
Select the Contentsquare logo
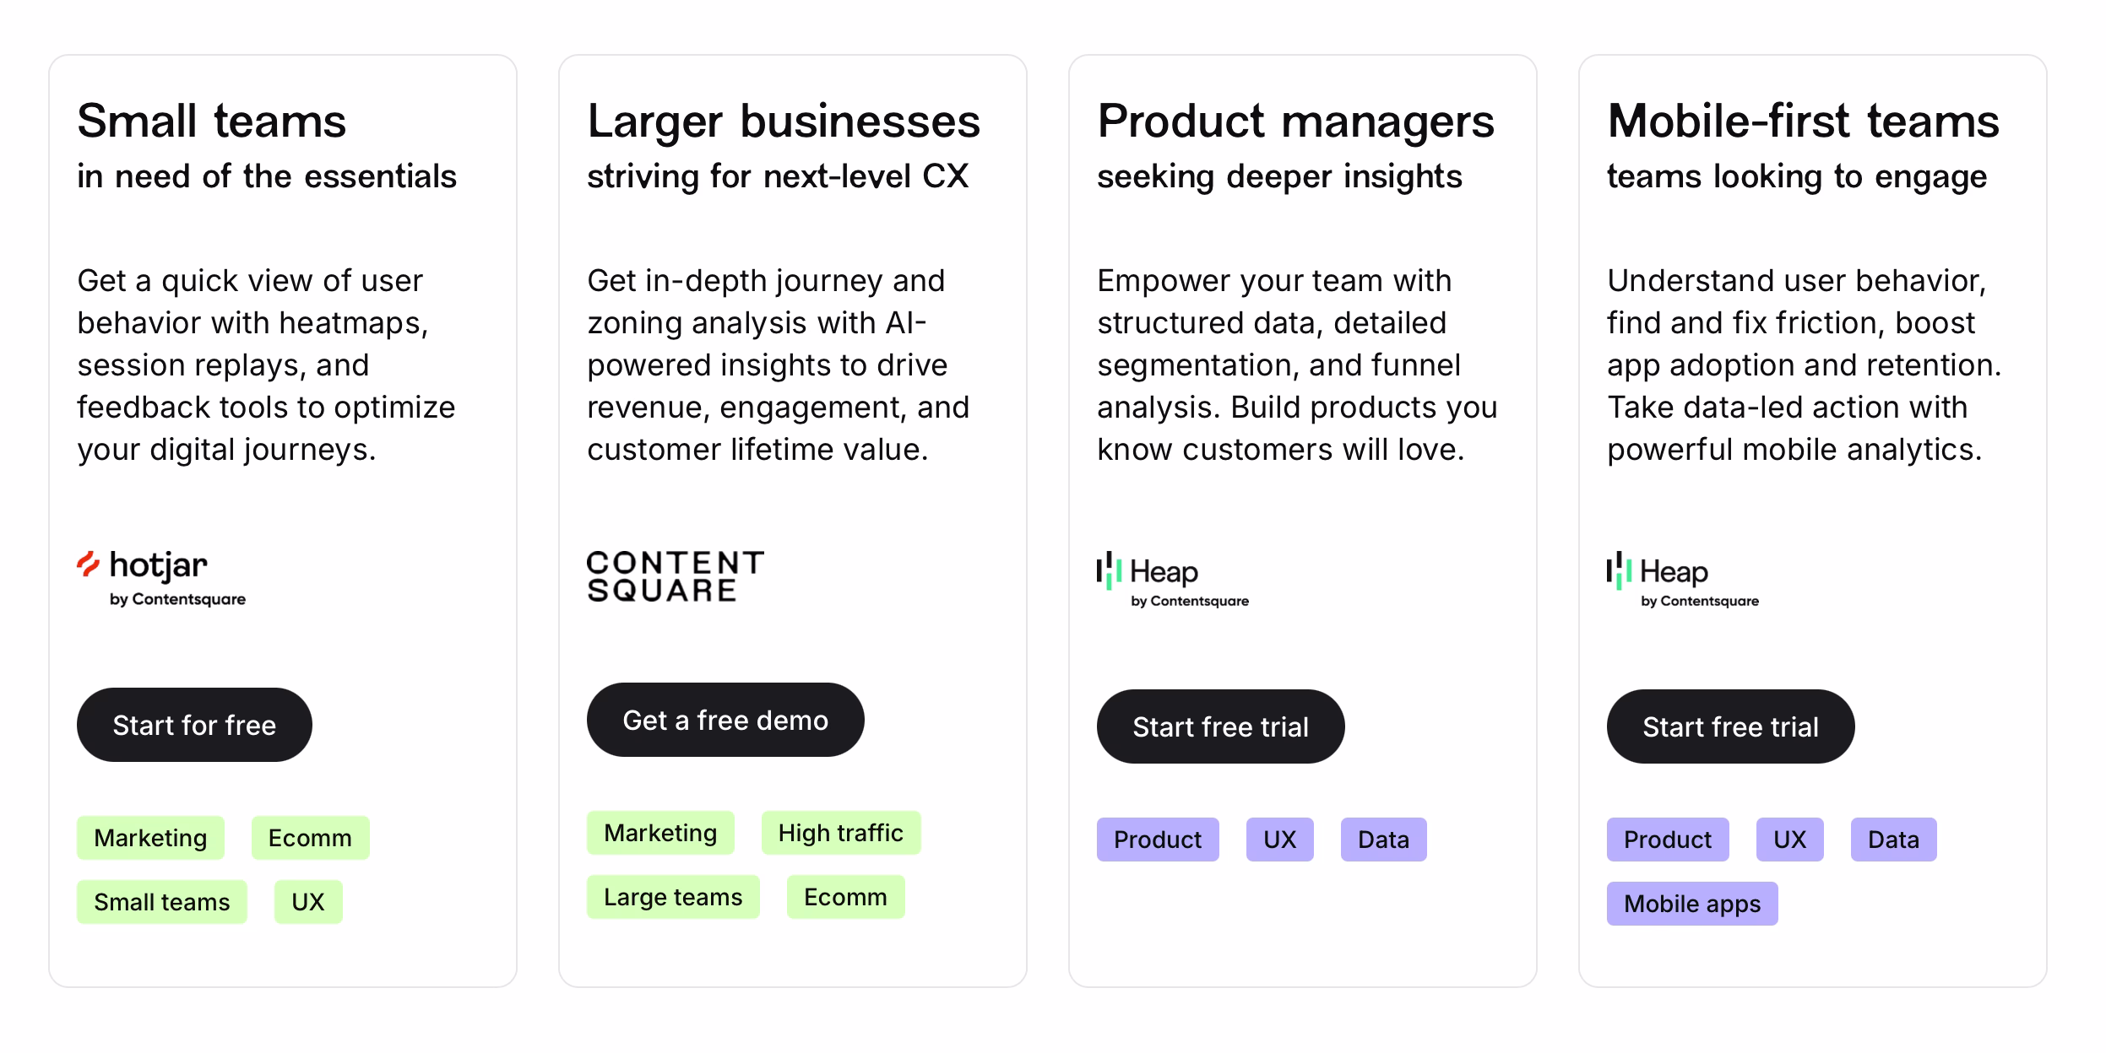(x=676, y=576)
